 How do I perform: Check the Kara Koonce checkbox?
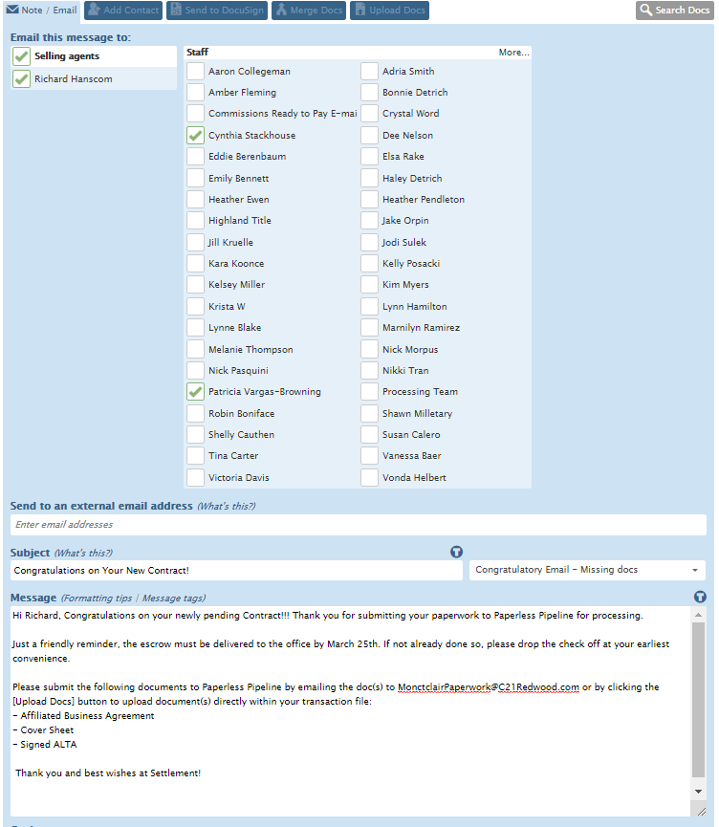(195, 264)
